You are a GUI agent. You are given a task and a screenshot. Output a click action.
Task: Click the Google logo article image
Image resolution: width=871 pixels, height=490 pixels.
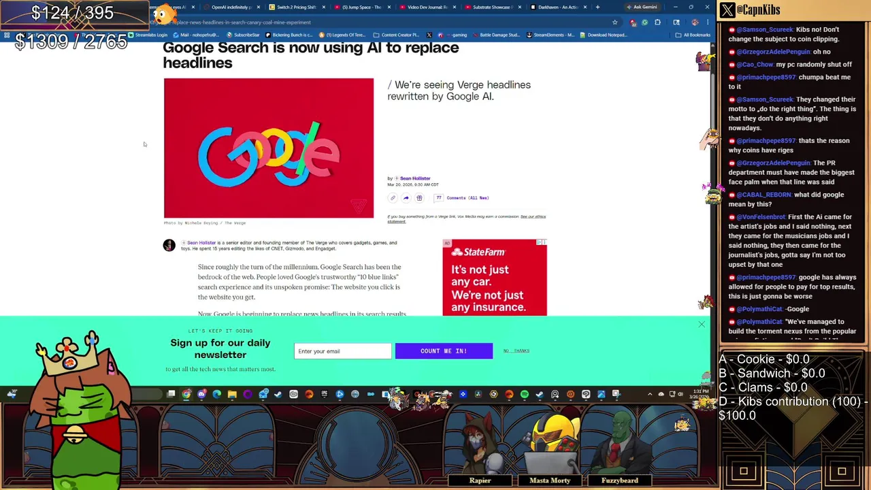click(269, 148)
